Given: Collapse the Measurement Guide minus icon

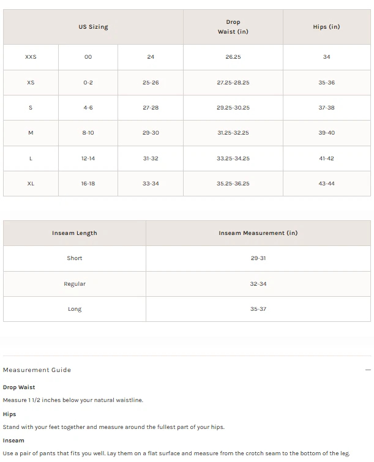Looking at the screenshot, I should (x=368, y=370).
